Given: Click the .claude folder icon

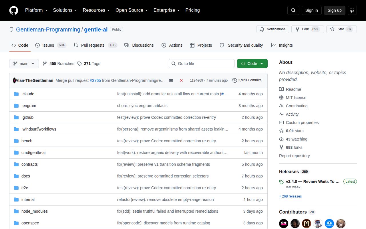Looking at the screenshot, I should click(x=16, y=94).
